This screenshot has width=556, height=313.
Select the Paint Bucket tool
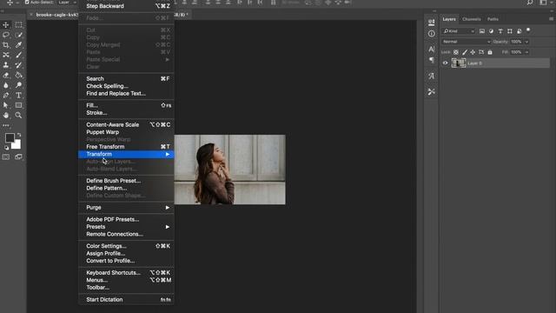click(x=18, y=76)
